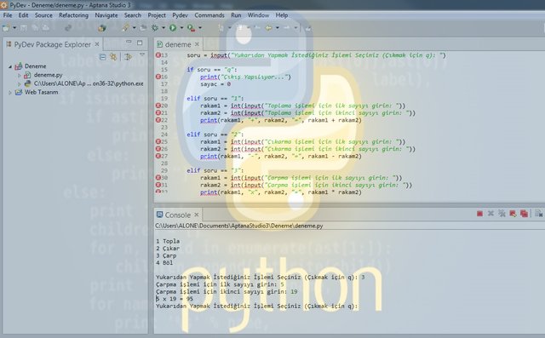
Task: Select the Web Tasarım project
Action: point(41,92)
